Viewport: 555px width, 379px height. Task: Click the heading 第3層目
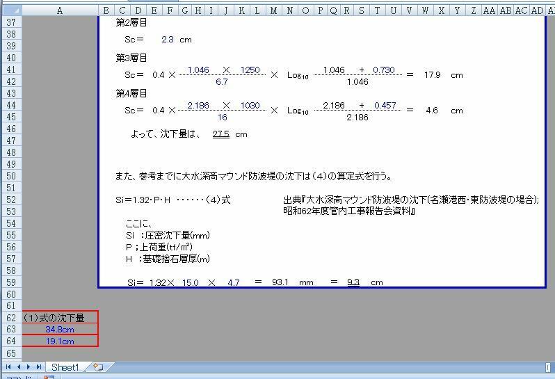pyautogui.click(x=131, y=58)
